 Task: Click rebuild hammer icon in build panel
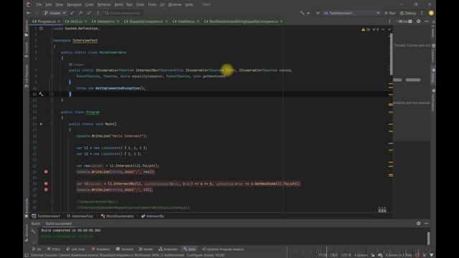(34, 231)
